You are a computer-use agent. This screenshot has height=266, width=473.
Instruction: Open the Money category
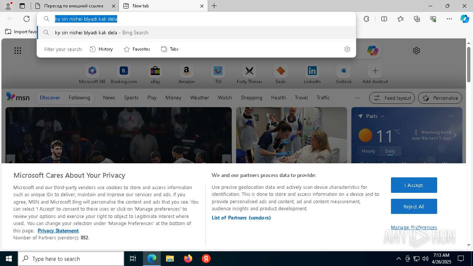tap(173, 98)
